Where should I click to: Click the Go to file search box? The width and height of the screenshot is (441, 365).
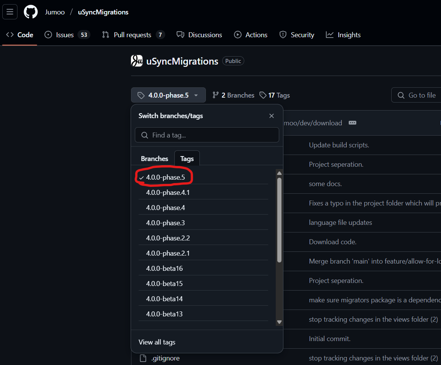point(416,95)
